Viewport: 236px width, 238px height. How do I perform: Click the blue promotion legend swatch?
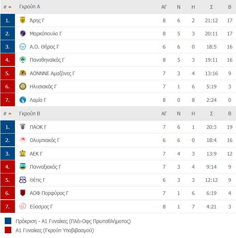(x=8, y=221)
